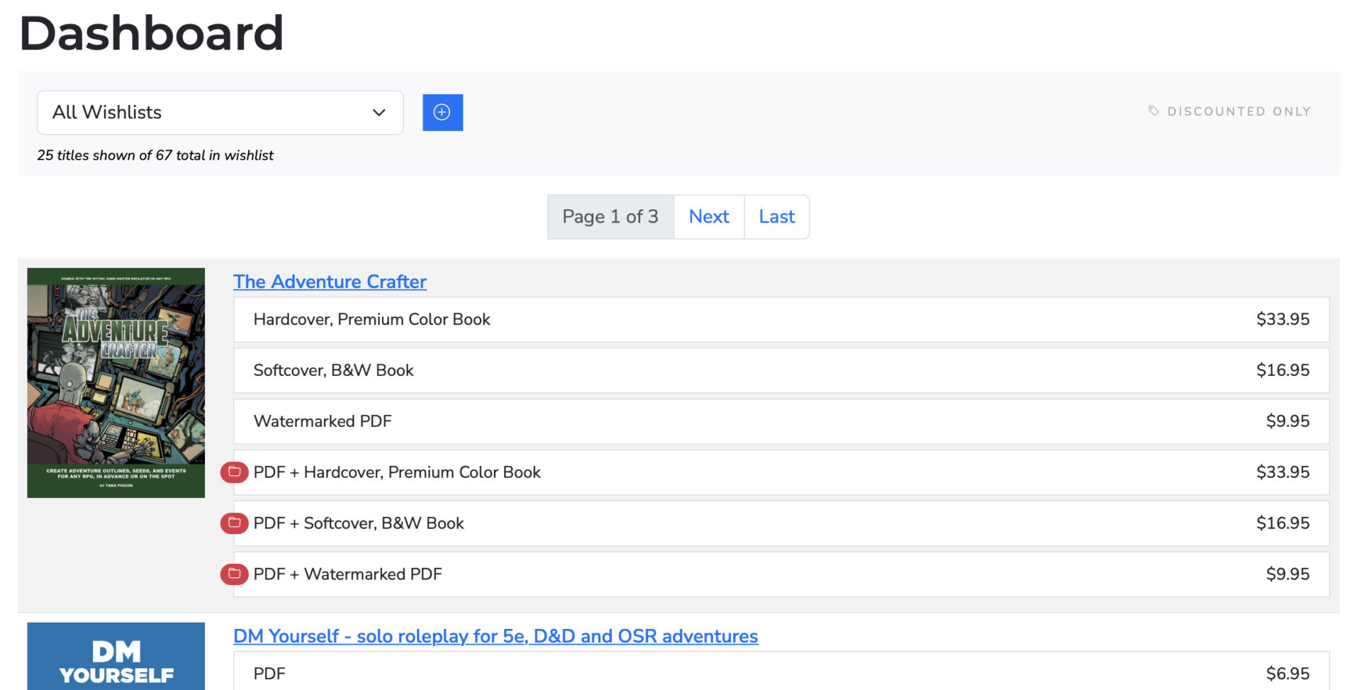Viewport: 1361px width, 690px height.
Task: Select Softcover, B&W Book option row
Action: point(781,370)
